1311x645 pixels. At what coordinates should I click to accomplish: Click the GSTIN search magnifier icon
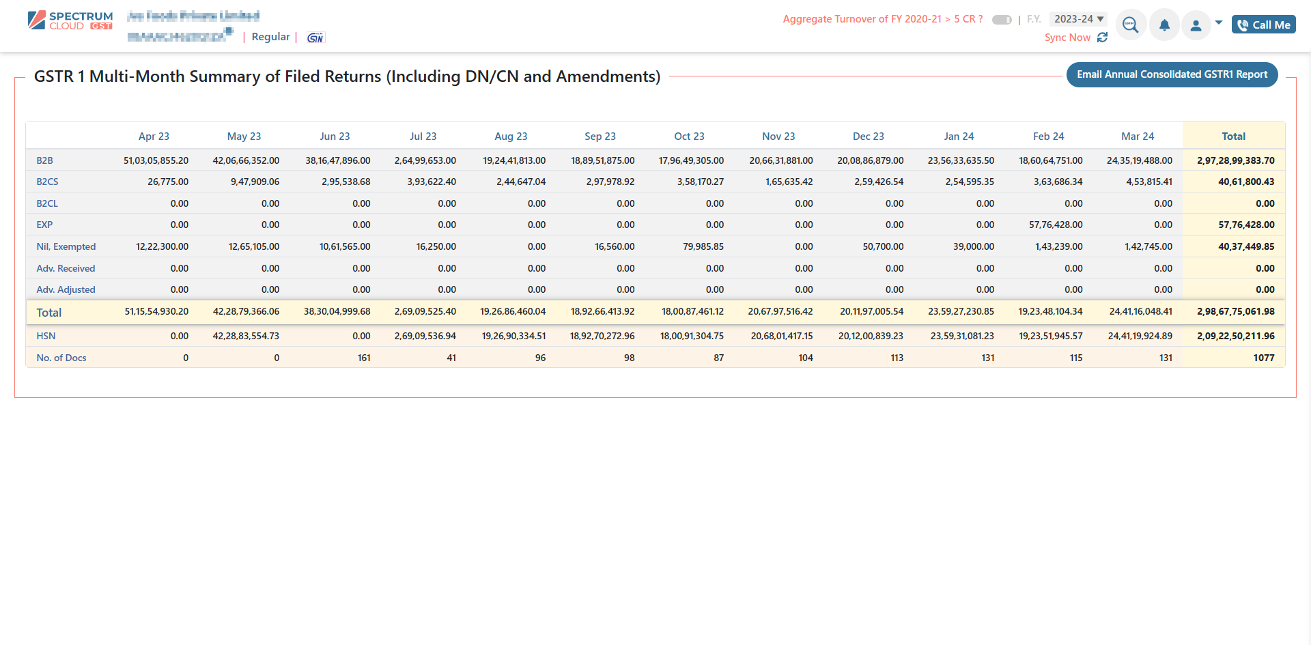click(1130, 25)
